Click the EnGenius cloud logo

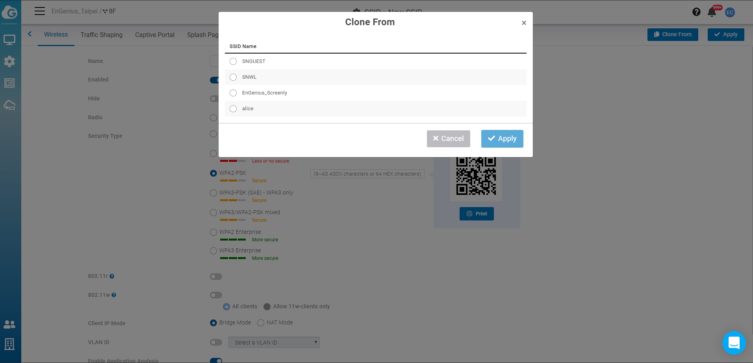[10, 12]
